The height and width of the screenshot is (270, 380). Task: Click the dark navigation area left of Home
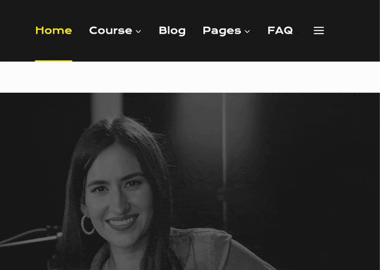pos(17,30)
